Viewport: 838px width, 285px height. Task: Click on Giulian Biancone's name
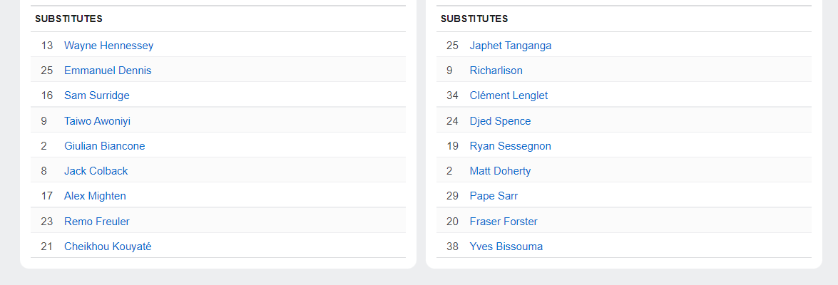(104, 146)
